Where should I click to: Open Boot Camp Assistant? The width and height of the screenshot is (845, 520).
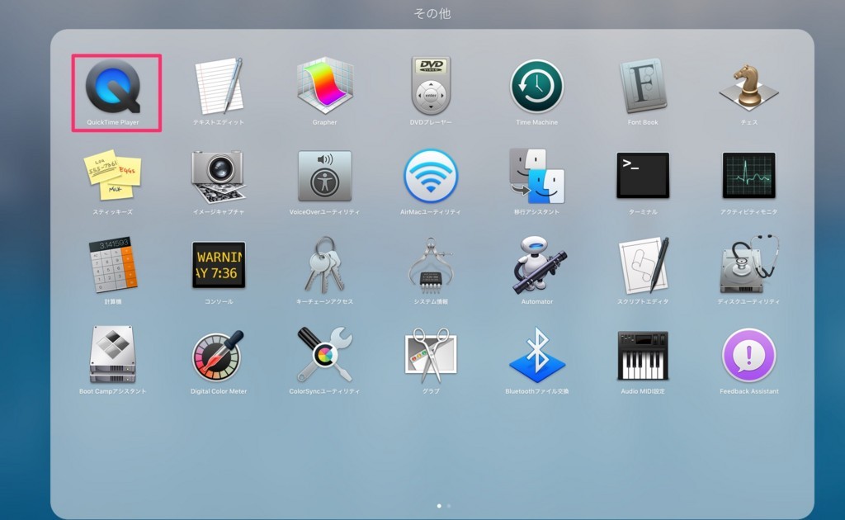[x=112, y=354]
